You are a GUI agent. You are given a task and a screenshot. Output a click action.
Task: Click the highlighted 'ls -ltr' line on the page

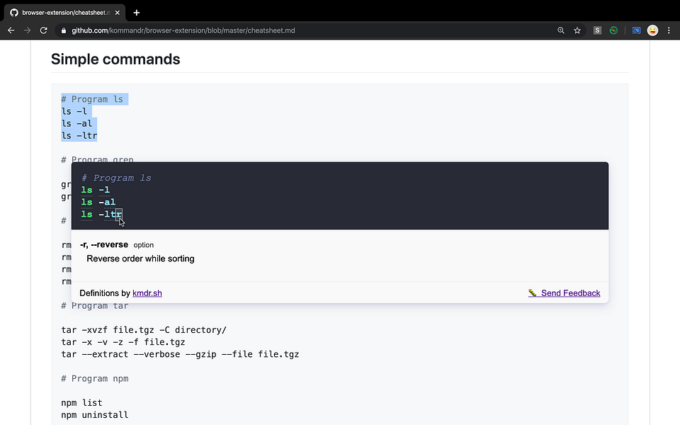coord(79,136)
